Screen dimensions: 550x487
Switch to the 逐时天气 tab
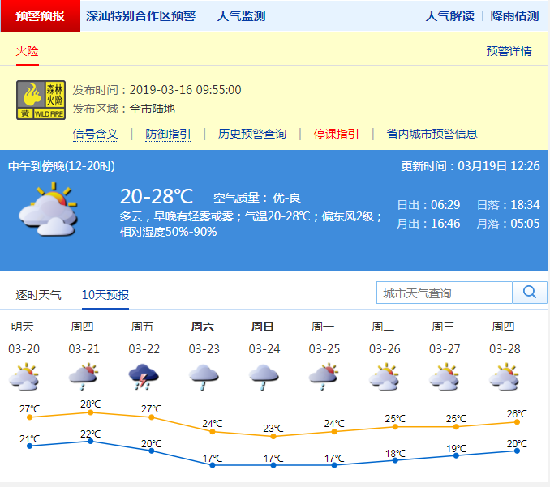click(x=39, y=295)
